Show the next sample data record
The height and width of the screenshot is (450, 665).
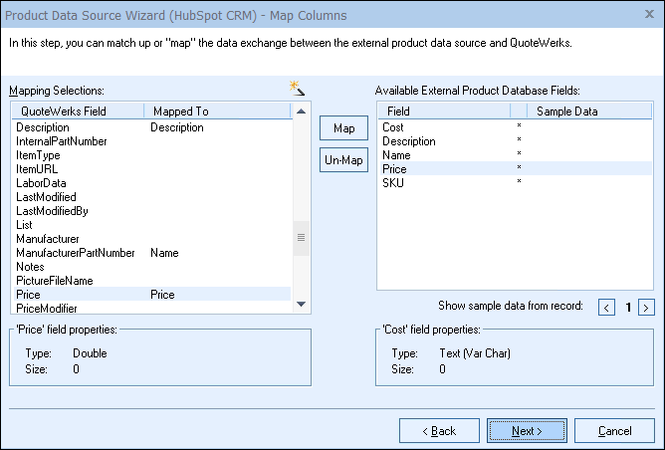646,307
